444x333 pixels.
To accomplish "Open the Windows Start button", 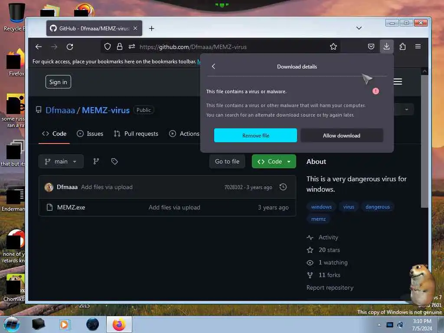I will click(12, 324).
